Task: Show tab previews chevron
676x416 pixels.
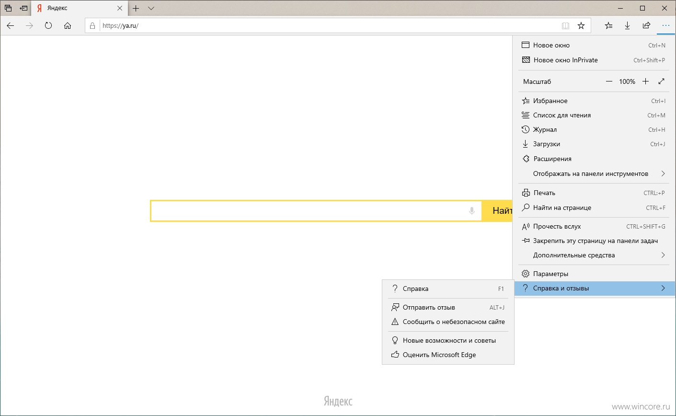Action: 151,8
